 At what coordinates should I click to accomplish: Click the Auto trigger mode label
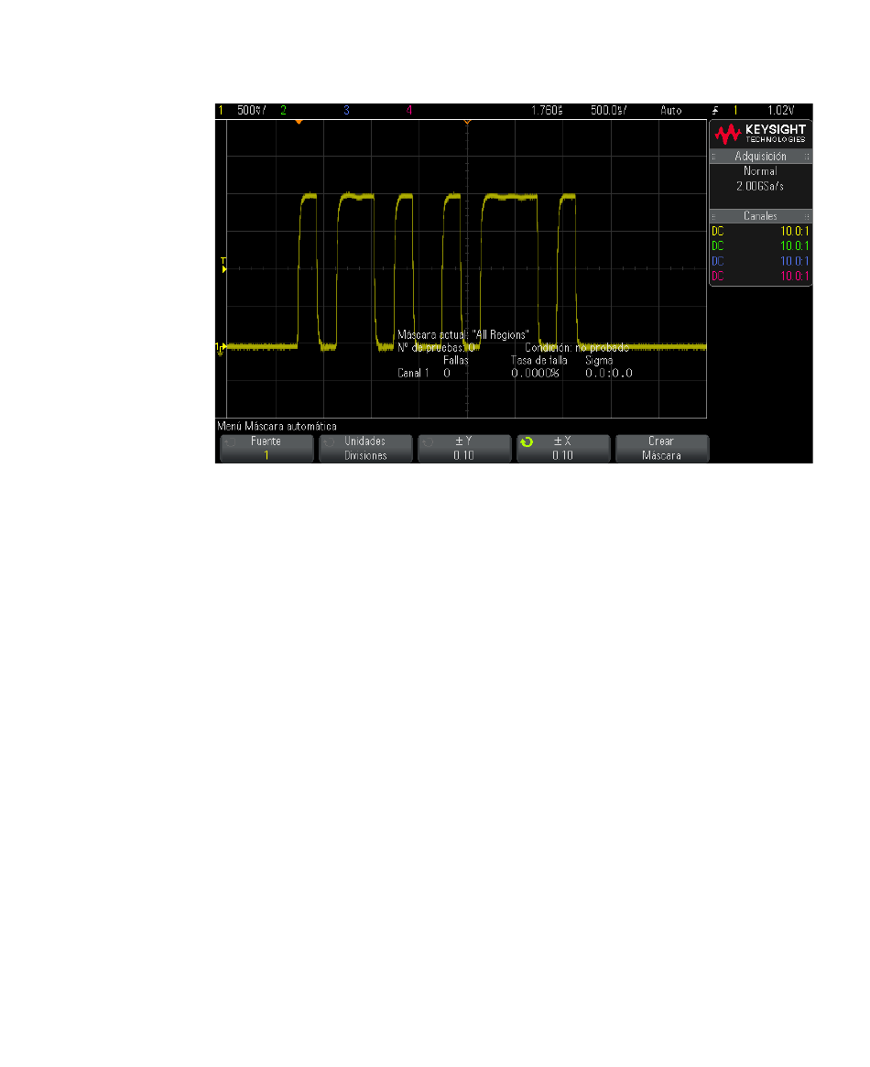tap(670, 110)
